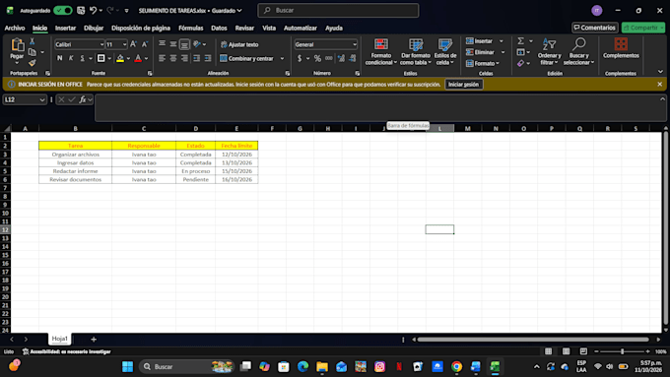This screenshot has width=670, height=377.
Task: Open the Name Box dropdown arrow
Action: [x=41, y=99]
